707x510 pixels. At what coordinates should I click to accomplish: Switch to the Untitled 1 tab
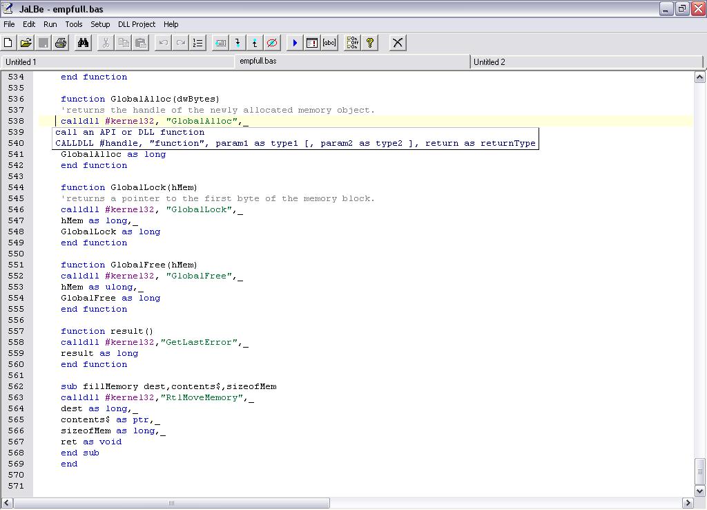(x=21, y=62)
